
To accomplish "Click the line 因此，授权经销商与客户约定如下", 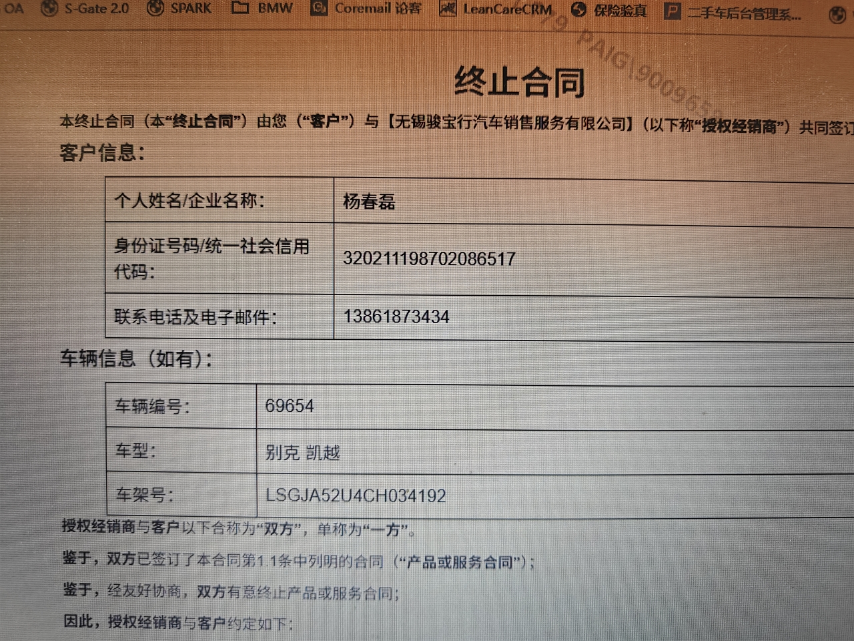I will pos(178,622).
